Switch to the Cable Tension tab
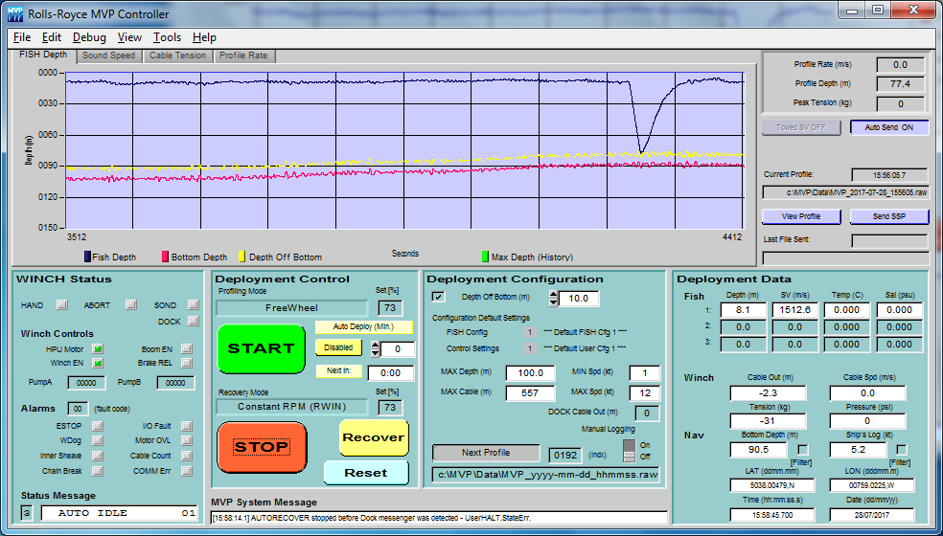Viewport: 943px width, 536px height. coord(177,56)
